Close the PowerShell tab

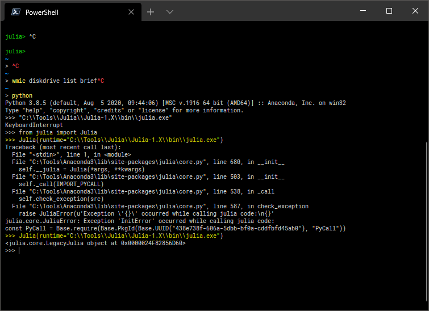(x=131, y=12)
